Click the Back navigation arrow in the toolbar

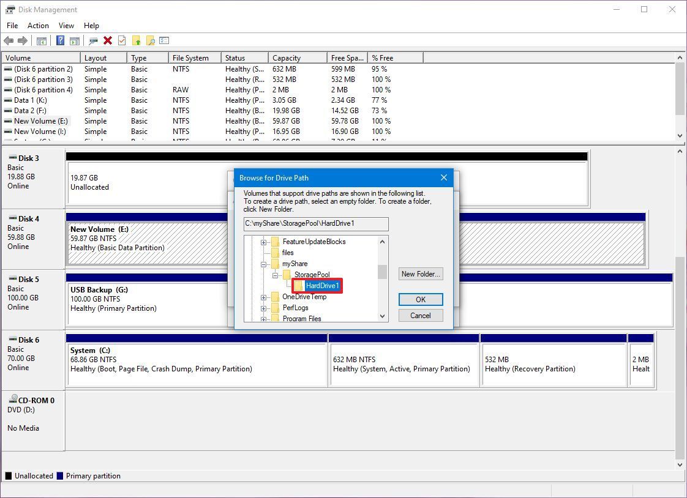tap(9, 40)
